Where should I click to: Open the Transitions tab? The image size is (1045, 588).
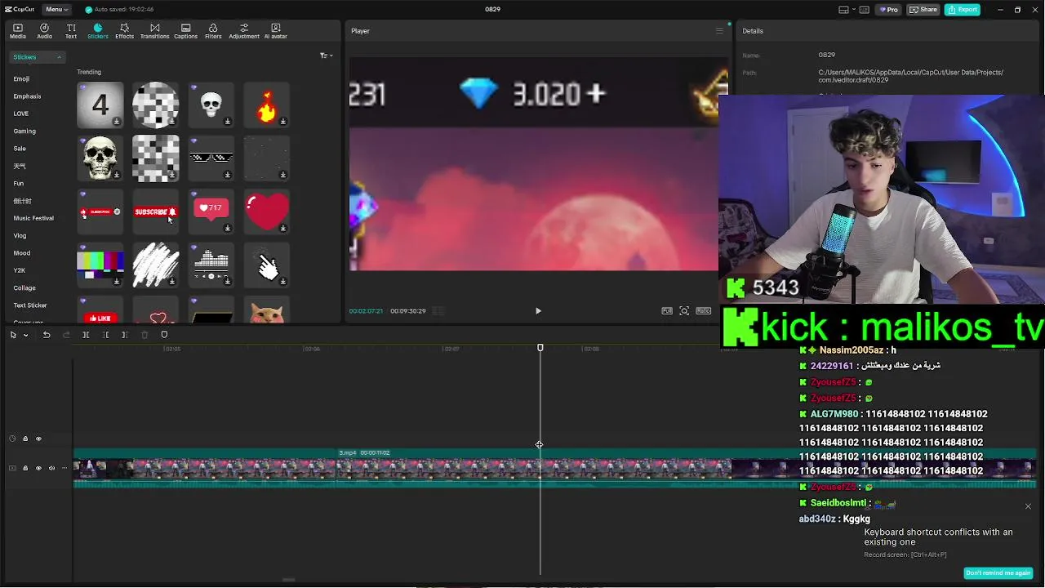154,31
